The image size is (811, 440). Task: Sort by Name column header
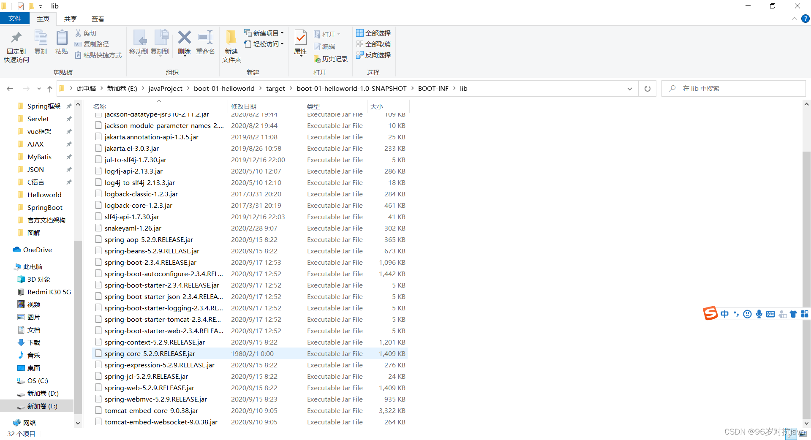click(x=160, y=106)
